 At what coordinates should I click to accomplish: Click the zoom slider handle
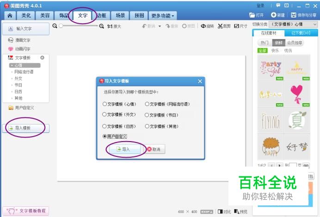[61, 26]
